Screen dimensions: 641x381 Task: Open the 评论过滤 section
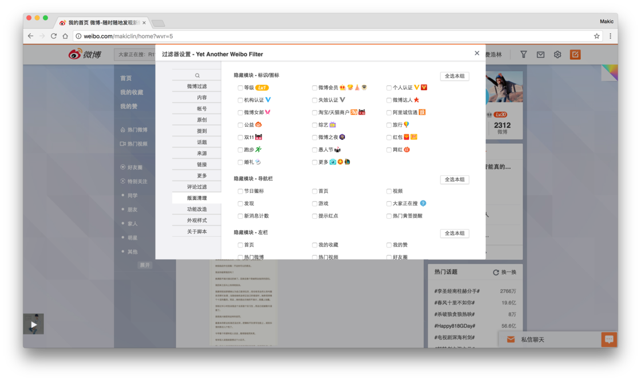pos(197,187)
